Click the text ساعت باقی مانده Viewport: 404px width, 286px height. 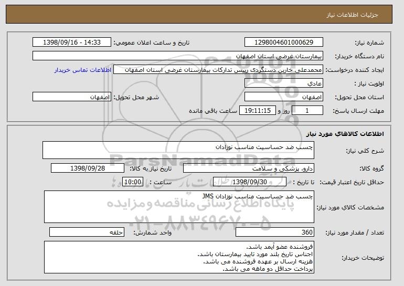[x=213, y=111]
